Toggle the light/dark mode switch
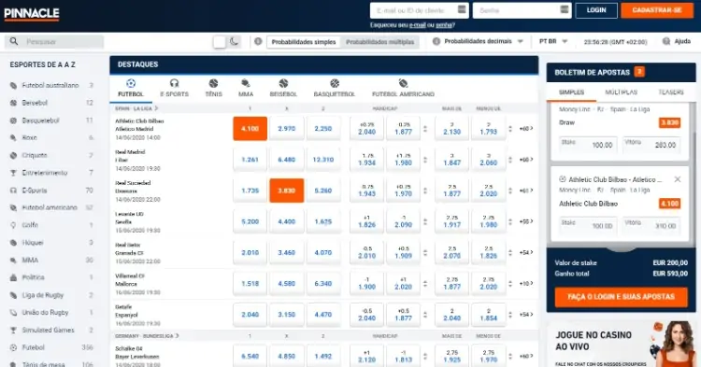This screenshot has height=367, width=701. [227, 42]
